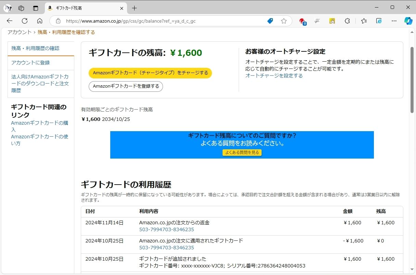Open the red extension icon with badge
Screen dimensions: 416x275
pos(302,21)
